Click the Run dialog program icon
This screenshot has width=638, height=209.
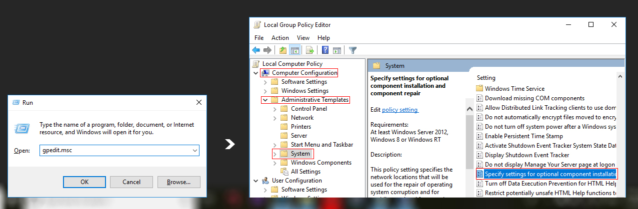(x=21, y=128)
